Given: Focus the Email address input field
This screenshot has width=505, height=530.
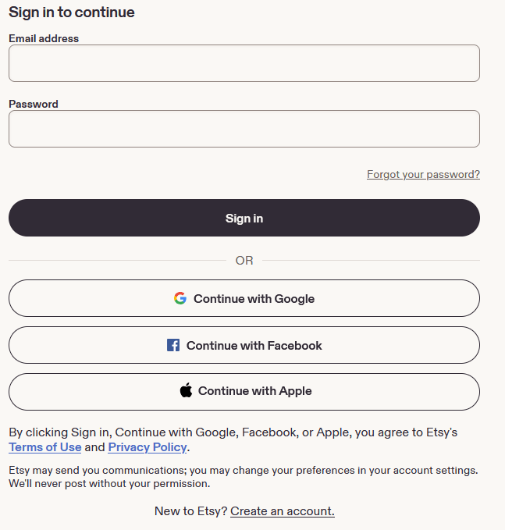Looking at the screenshot, I should pos(244,63).
